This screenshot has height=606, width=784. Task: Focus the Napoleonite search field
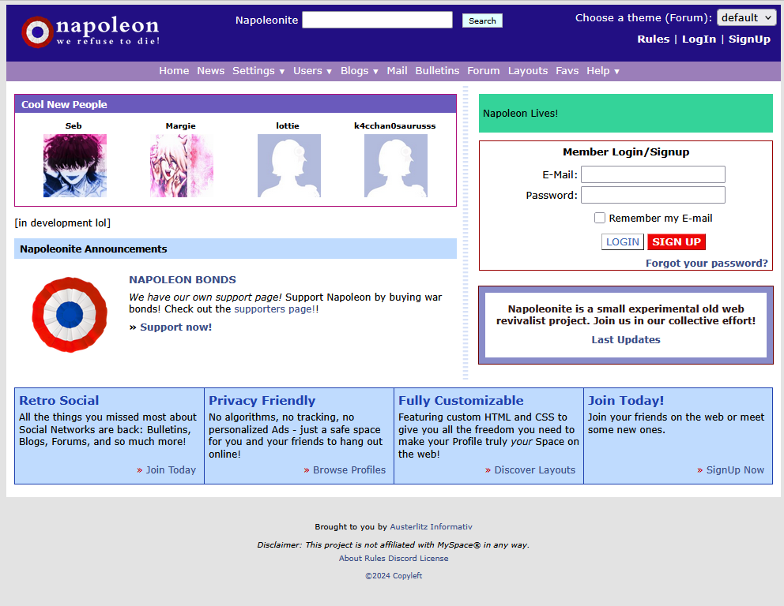[378, 20]
